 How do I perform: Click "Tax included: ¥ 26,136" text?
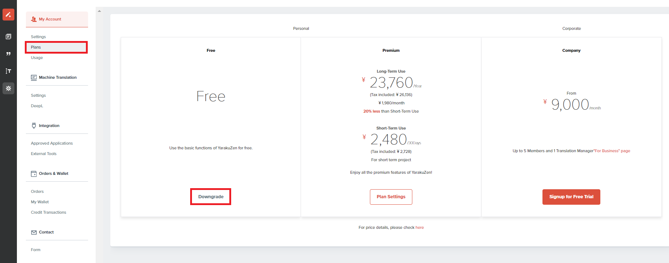391,95
